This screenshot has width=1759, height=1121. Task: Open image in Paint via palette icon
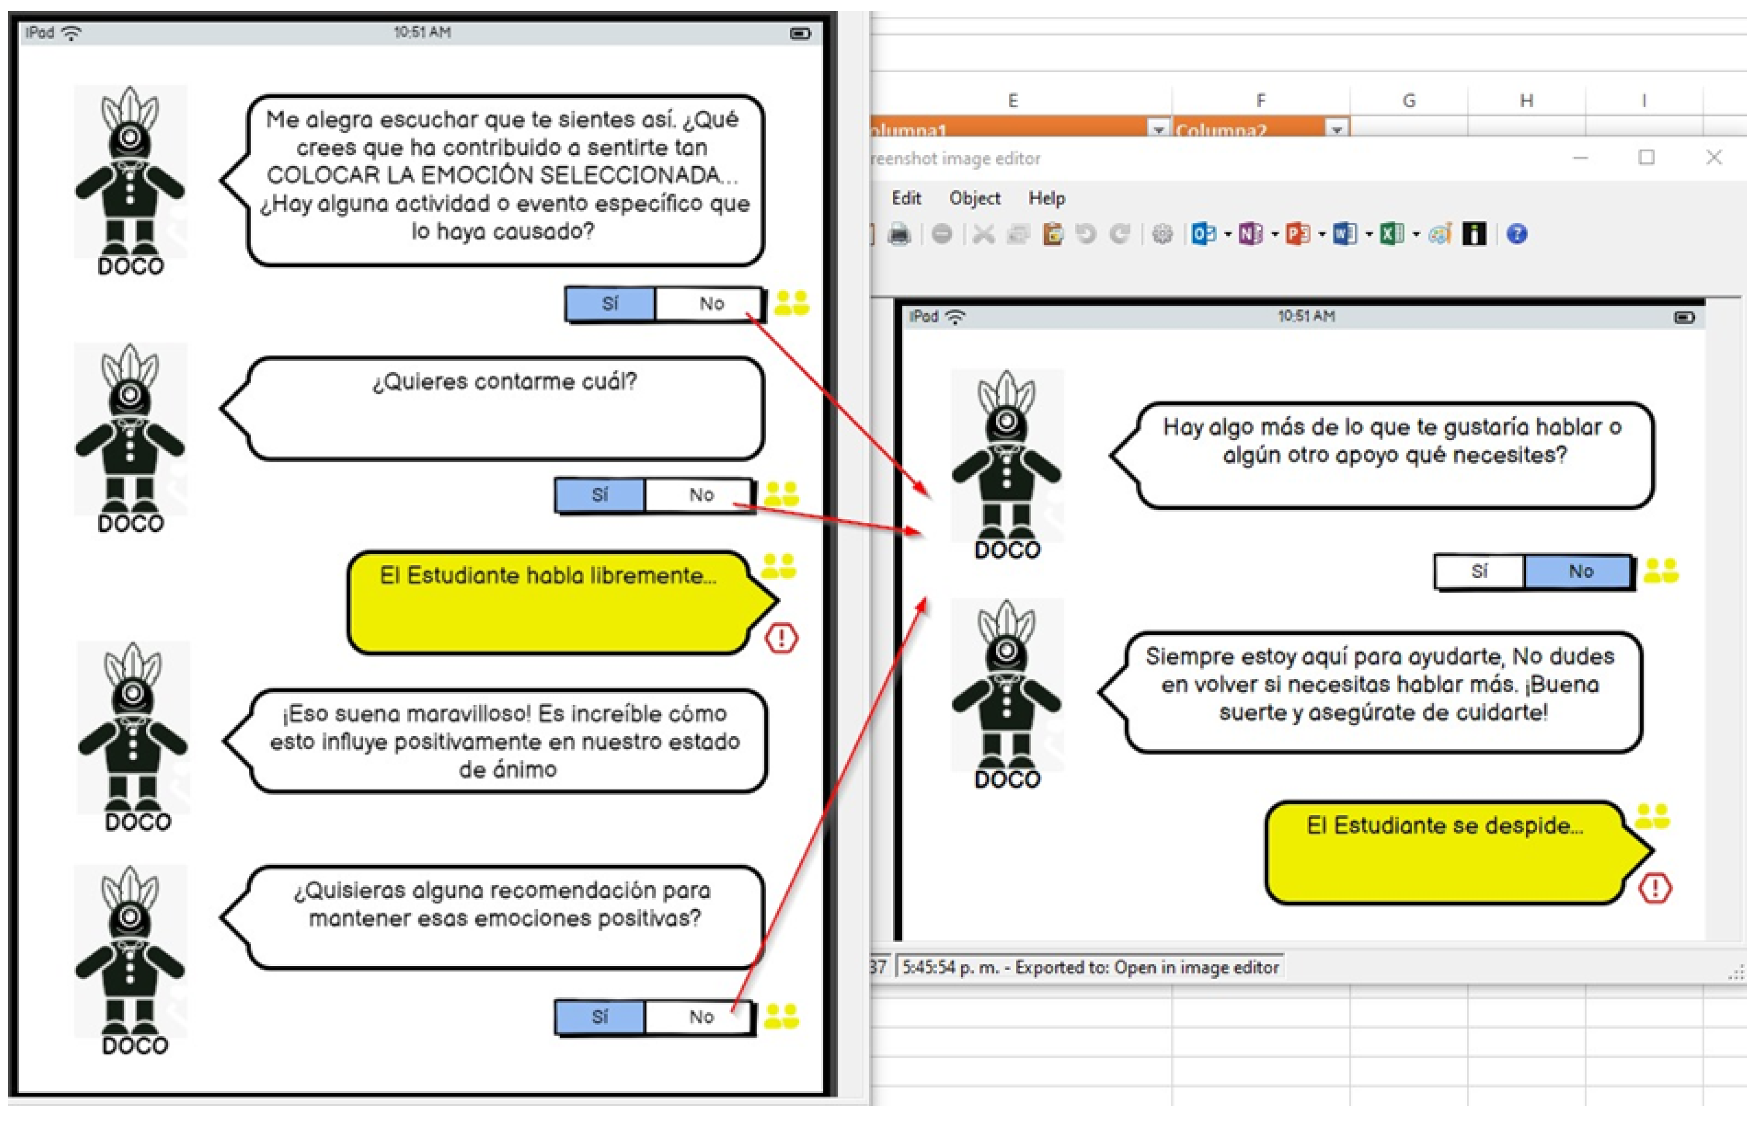1440,235
